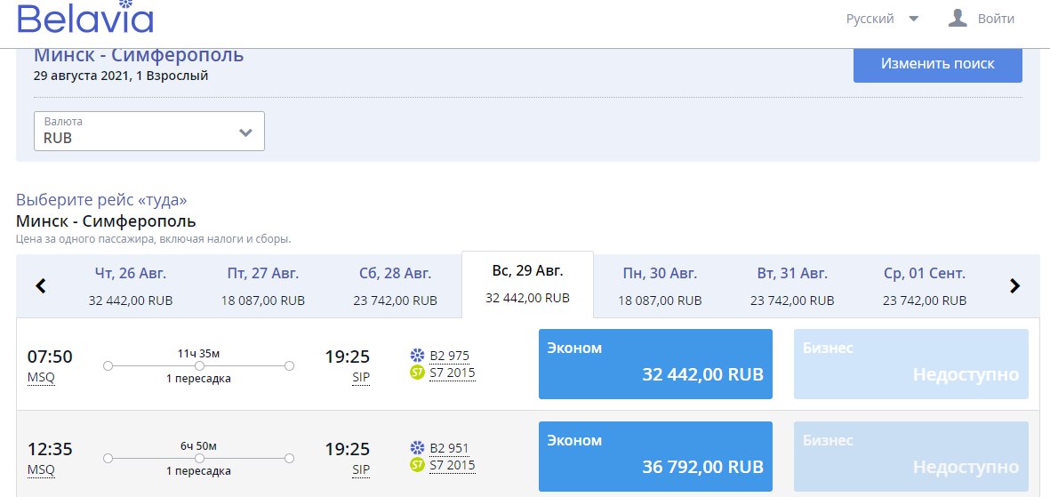Click Belavia airline icon next to B2 951

click(417, 448)
